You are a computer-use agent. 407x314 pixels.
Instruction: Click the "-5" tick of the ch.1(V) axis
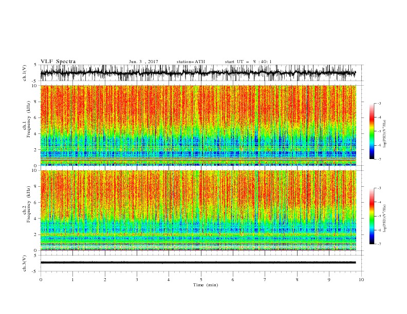point(35,81)
